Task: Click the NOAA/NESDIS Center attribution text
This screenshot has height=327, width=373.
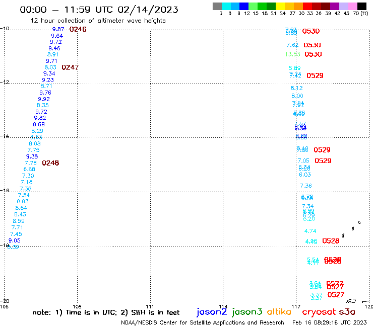Action: [203, 322]
